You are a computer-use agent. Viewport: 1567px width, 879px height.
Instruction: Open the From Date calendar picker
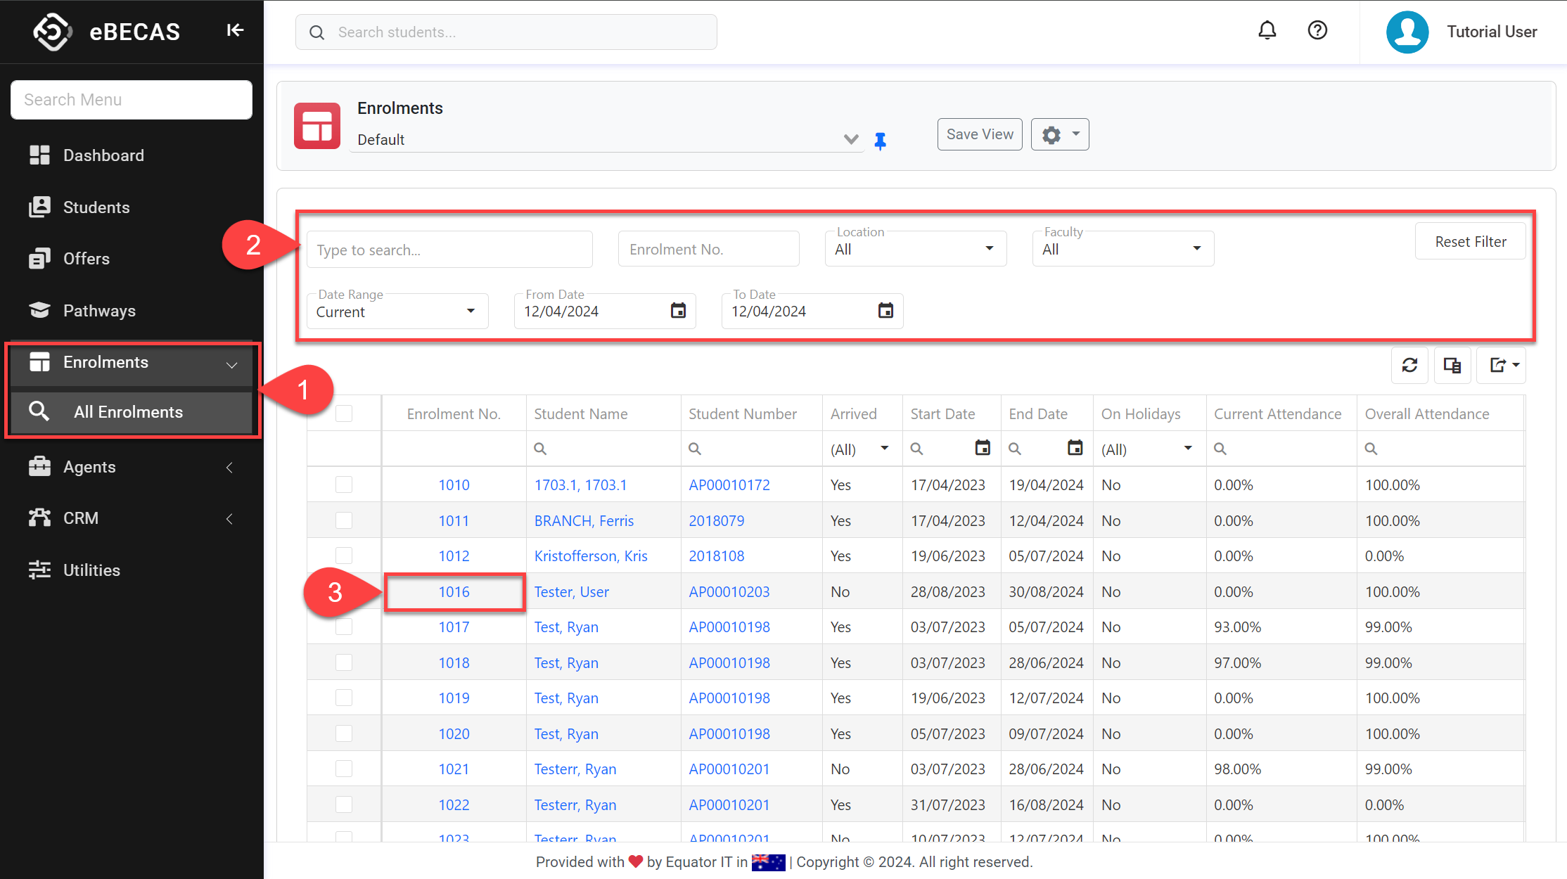pos(677,311)
